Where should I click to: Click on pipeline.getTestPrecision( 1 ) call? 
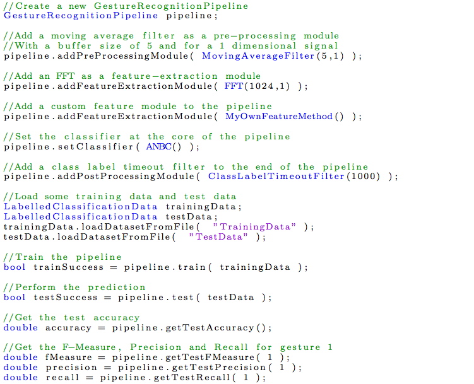tap(210, 368)
